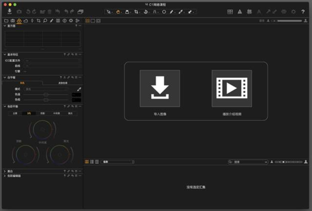Click the trash delete icon in toolbar

coord(50,11)
